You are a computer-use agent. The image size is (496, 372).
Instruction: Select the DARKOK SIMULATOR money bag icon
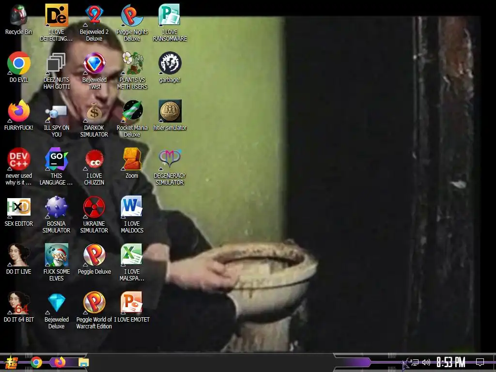(x=94, y=112)
